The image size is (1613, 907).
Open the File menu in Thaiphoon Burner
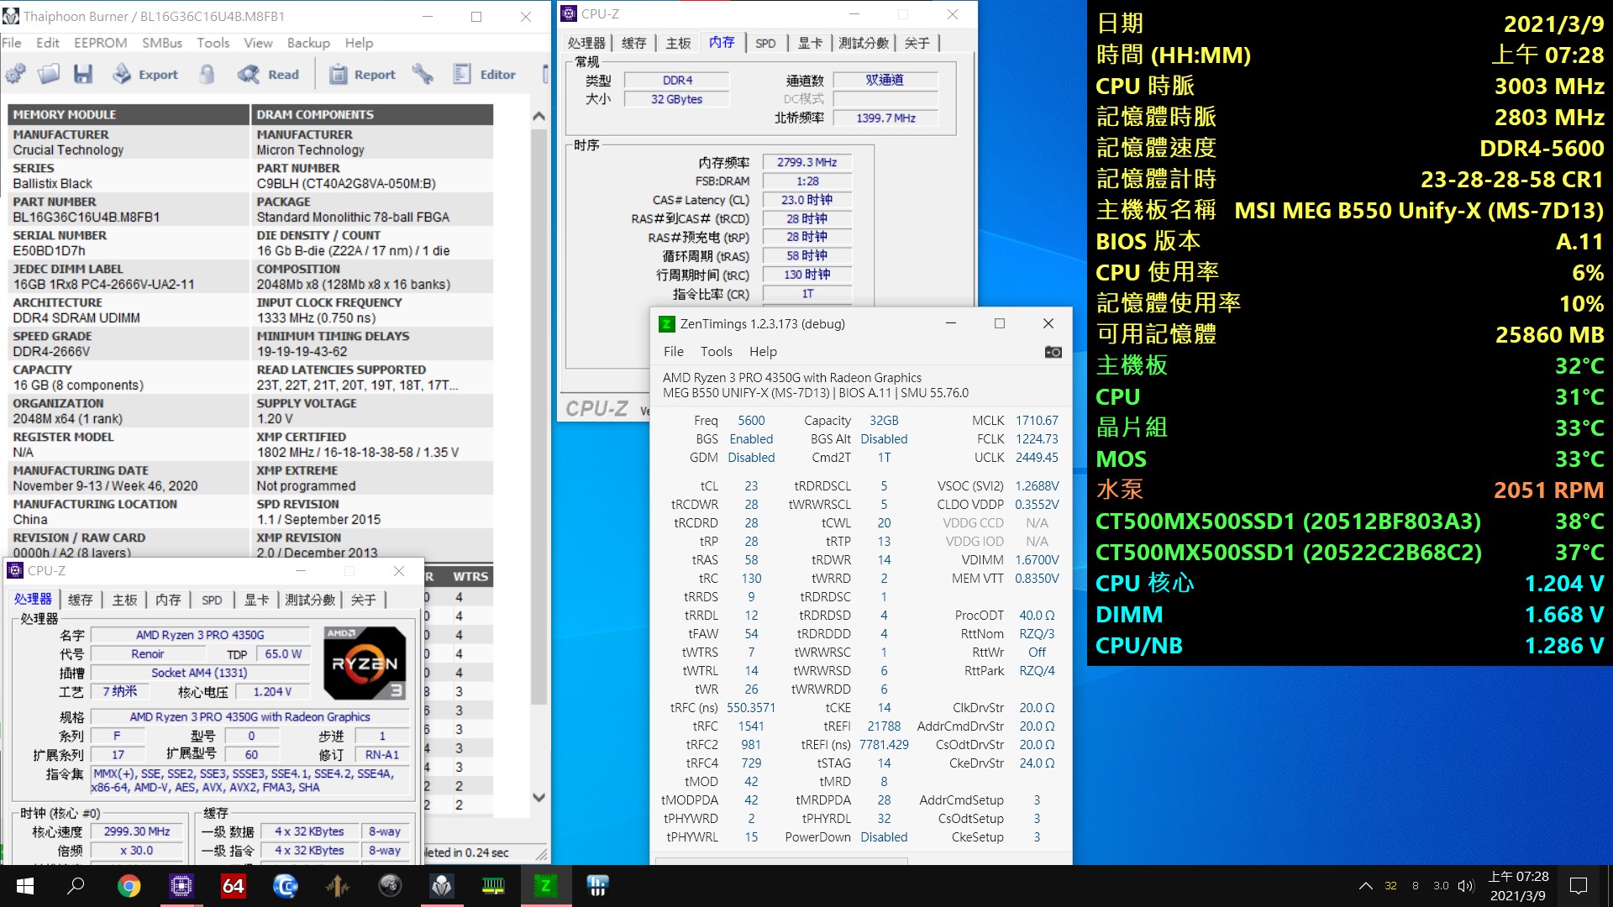pos(12,43)
